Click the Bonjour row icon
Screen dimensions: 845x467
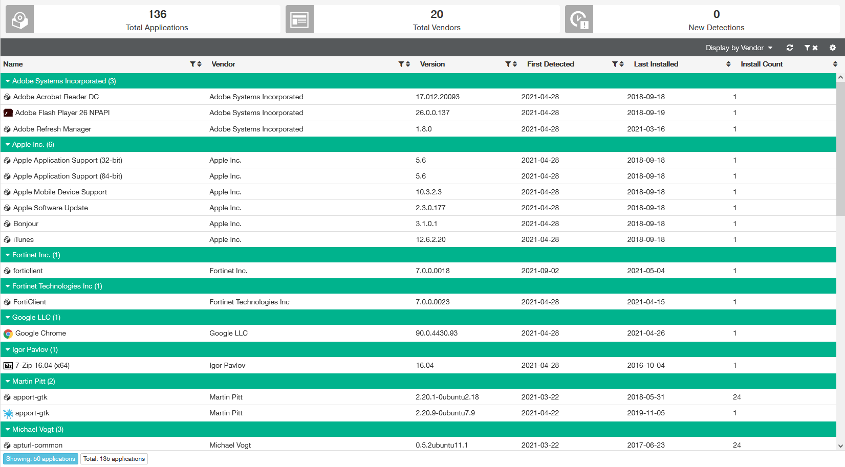7,224
